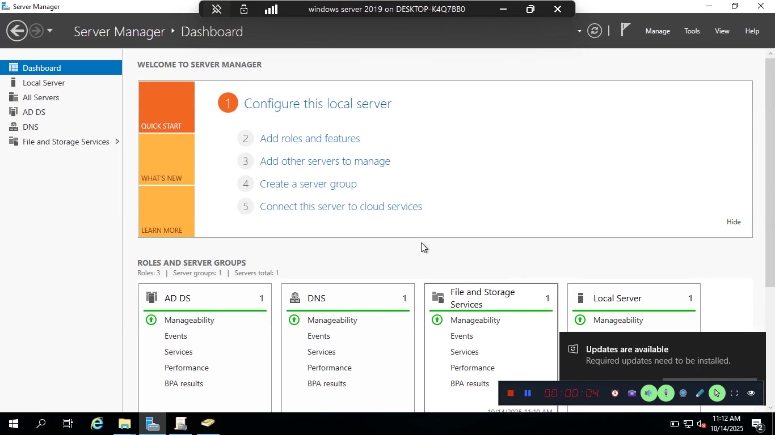Viewport: 775px width, 435px height.
Task: Click the muted volume tray icon
Action: click(702, 424)
